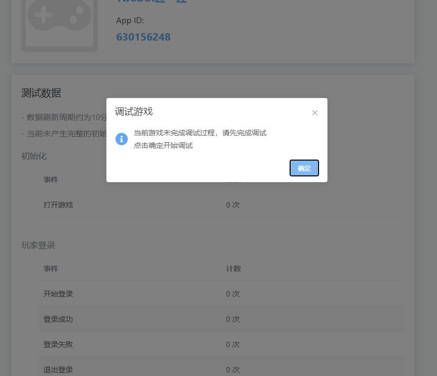
Task: Click the 登录失败 event row
Action: (x=221, y=344)
